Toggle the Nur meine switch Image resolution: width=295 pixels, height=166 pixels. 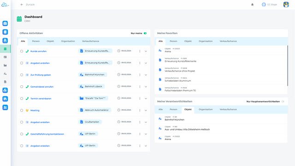pyautogui.click(x=145, y=33)
